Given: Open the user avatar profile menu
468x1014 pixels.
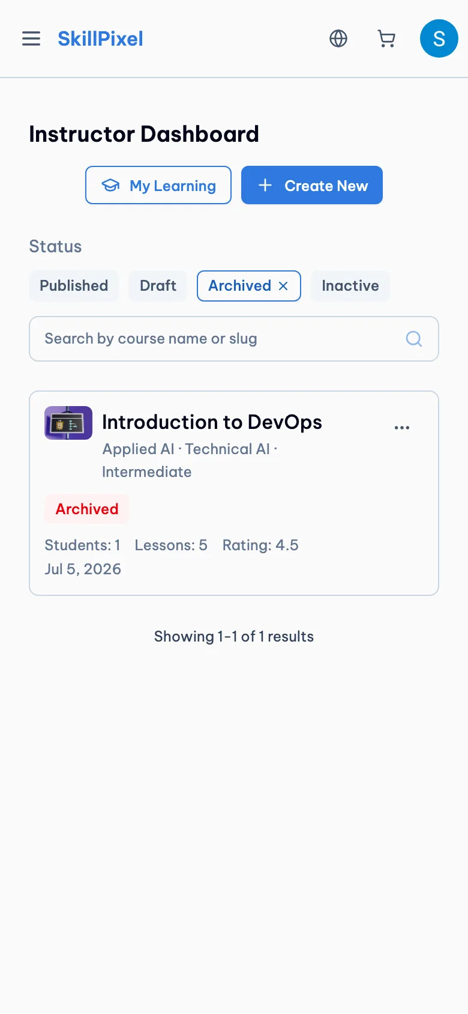Looking at the screenshot, I should 439,38.
